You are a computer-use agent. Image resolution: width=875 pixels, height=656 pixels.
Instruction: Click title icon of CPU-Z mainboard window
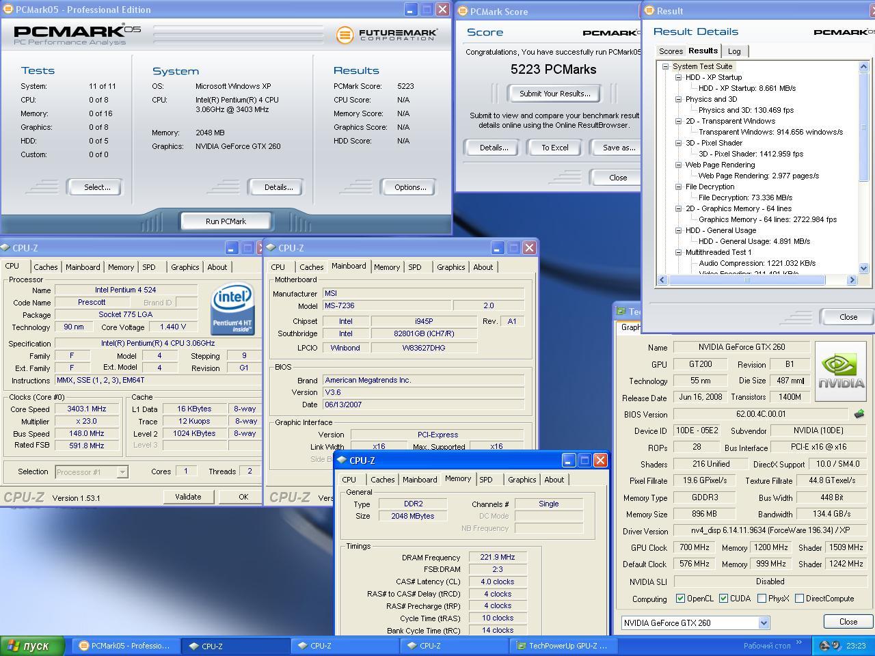(271, 248)
